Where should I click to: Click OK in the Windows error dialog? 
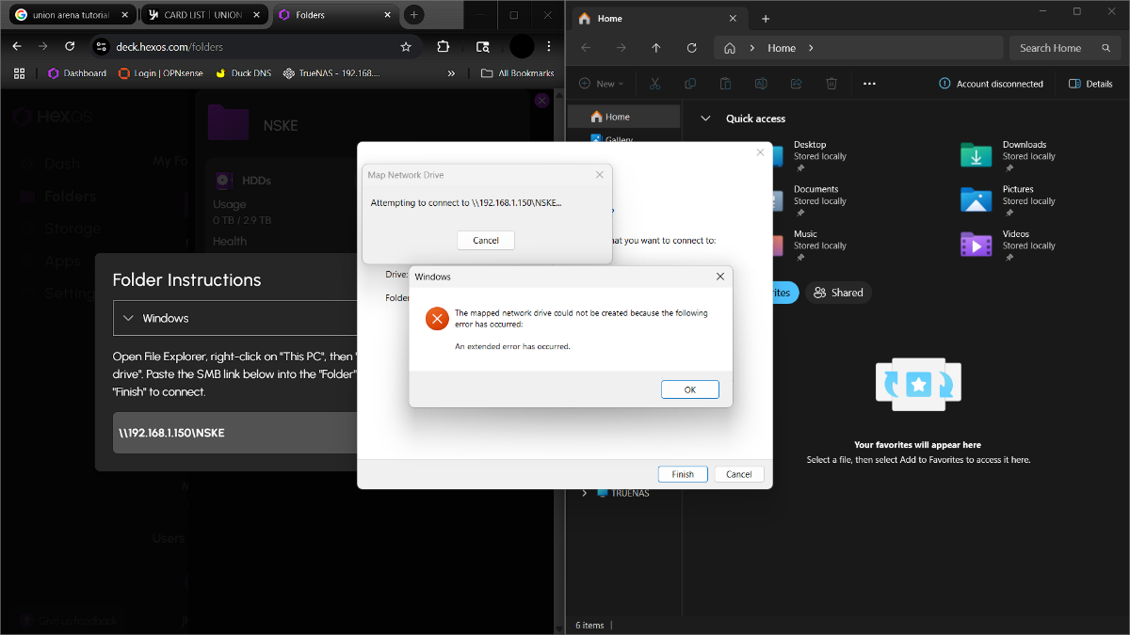pyautogui.click(x=689, y=389)
